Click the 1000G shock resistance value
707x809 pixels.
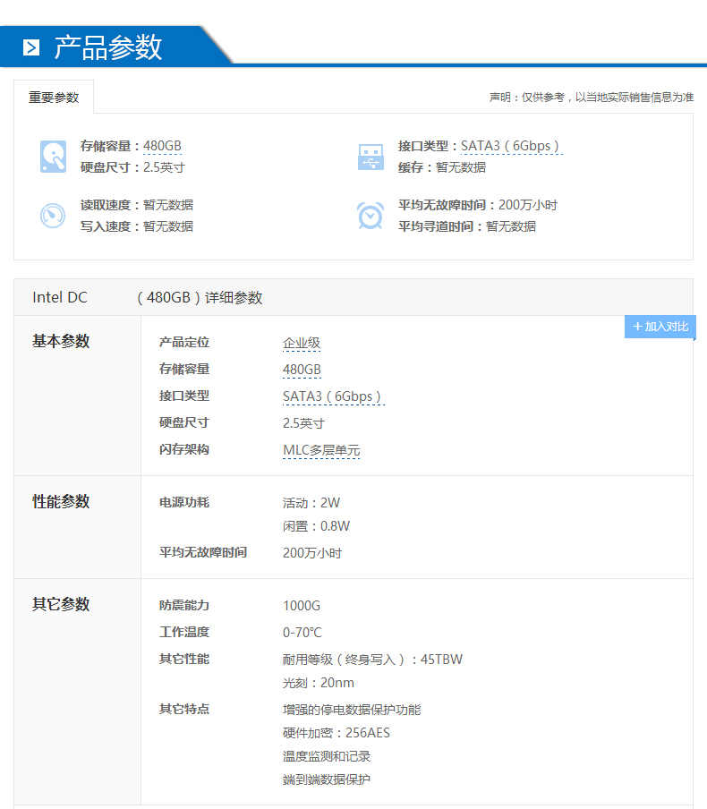coord(302,606)
